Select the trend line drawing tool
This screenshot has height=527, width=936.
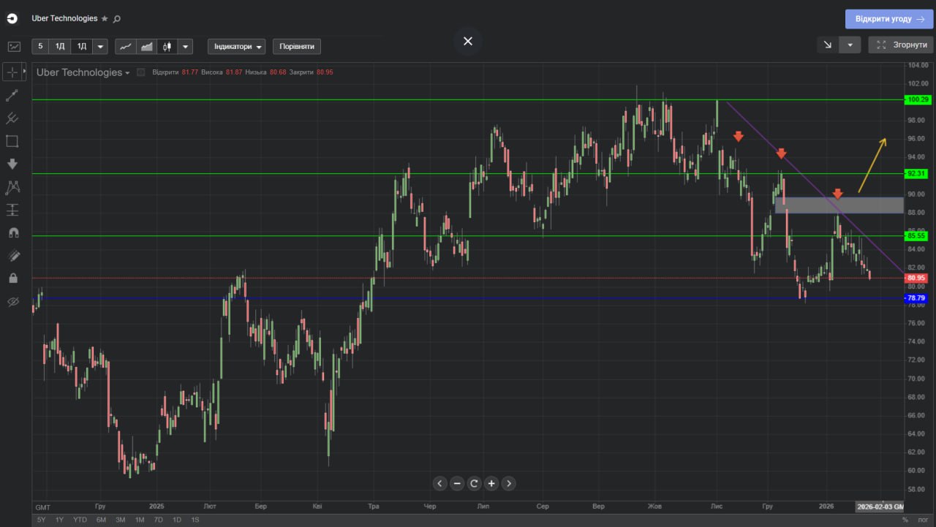[12, 95]
